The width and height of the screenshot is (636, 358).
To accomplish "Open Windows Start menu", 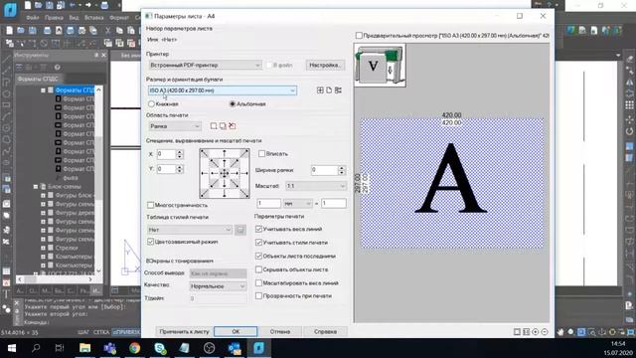I will tap(11, 348).
